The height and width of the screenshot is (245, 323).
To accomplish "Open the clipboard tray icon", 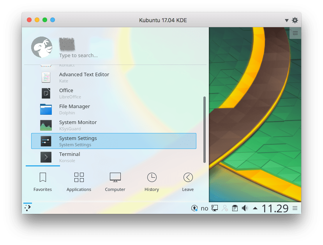I will tap(235, 208).
